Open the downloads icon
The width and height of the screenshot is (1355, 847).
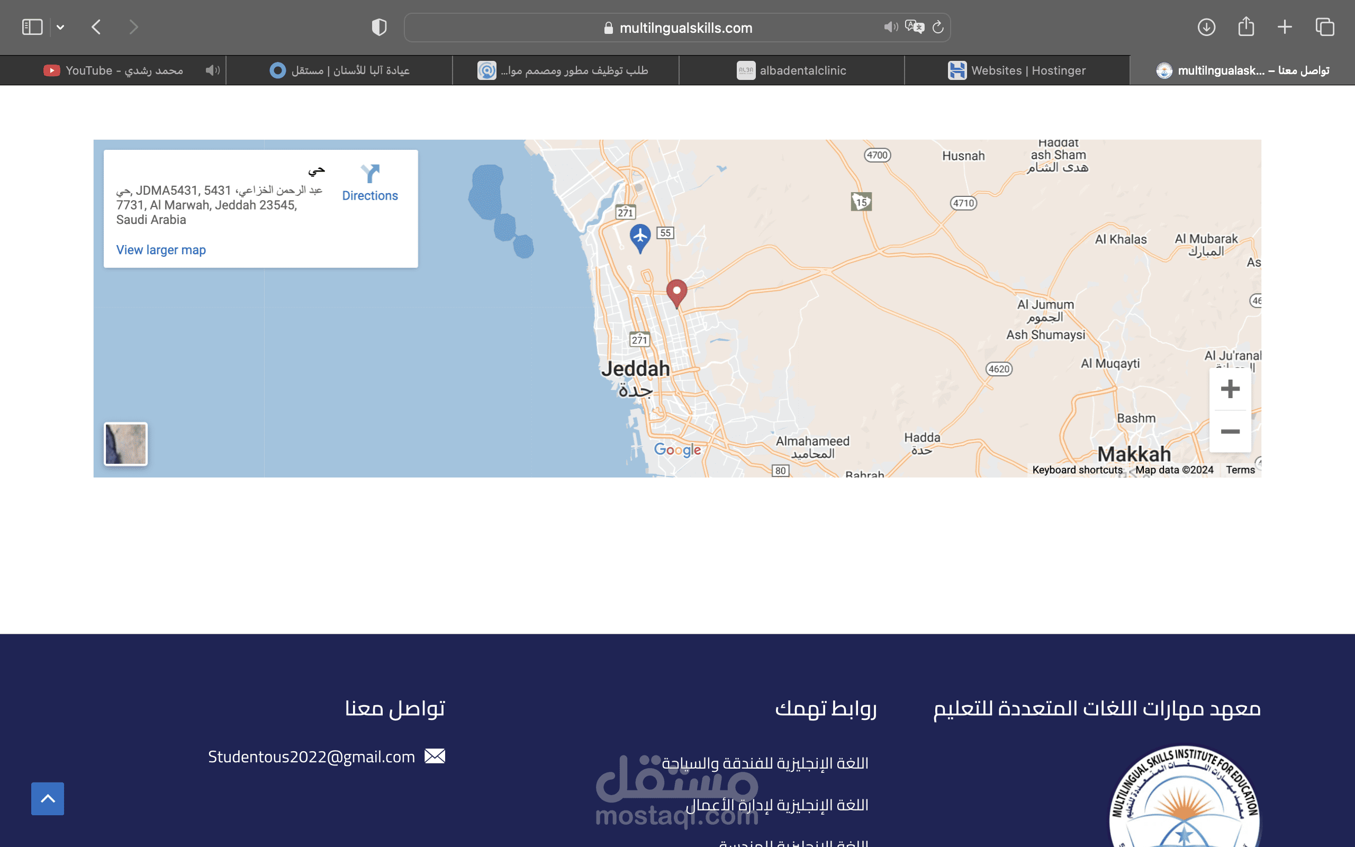point(1206,27)
